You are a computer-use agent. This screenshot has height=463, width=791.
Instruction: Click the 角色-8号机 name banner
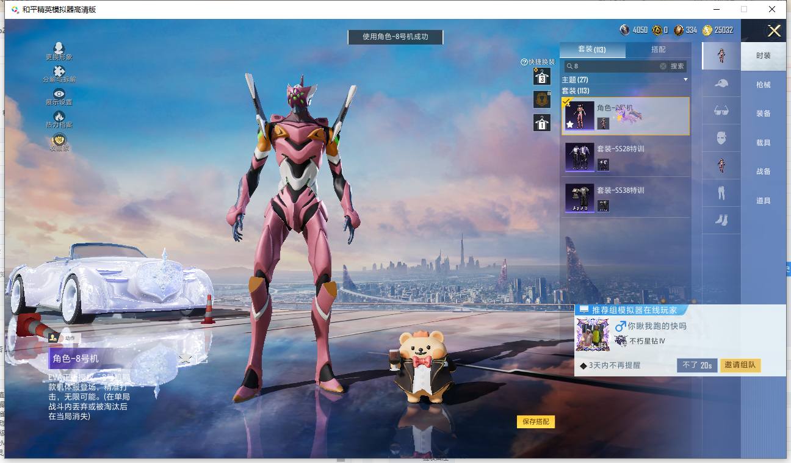point(116,359)
